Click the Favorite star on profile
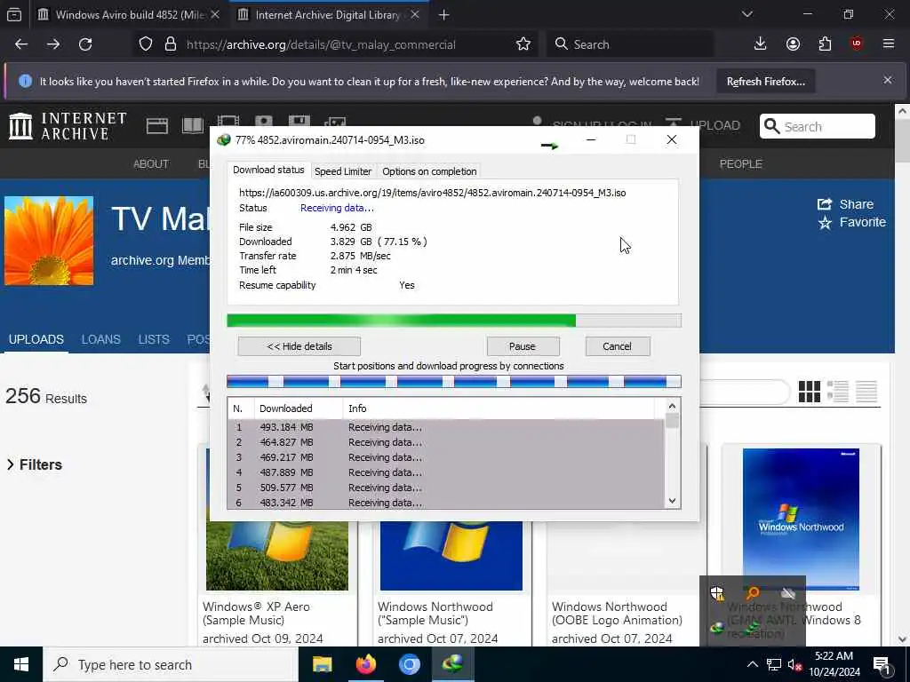The width and height of the screenshot is (910, 682). pyautogui.click(x=825, y=223)
